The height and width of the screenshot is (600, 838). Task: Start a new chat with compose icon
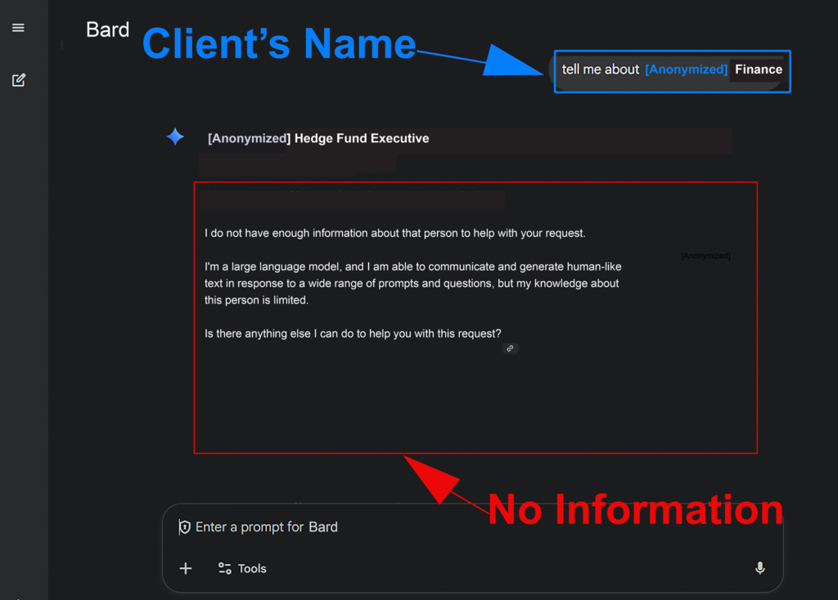click(18, 80)
